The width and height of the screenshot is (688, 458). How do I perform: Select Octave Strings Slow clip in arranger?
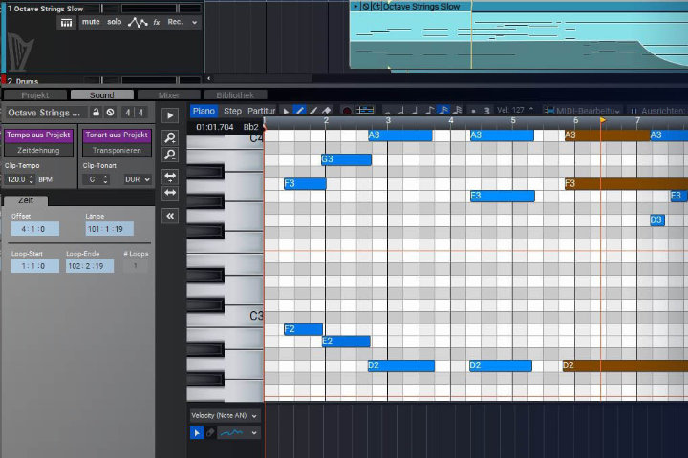(x=518, y=37)
